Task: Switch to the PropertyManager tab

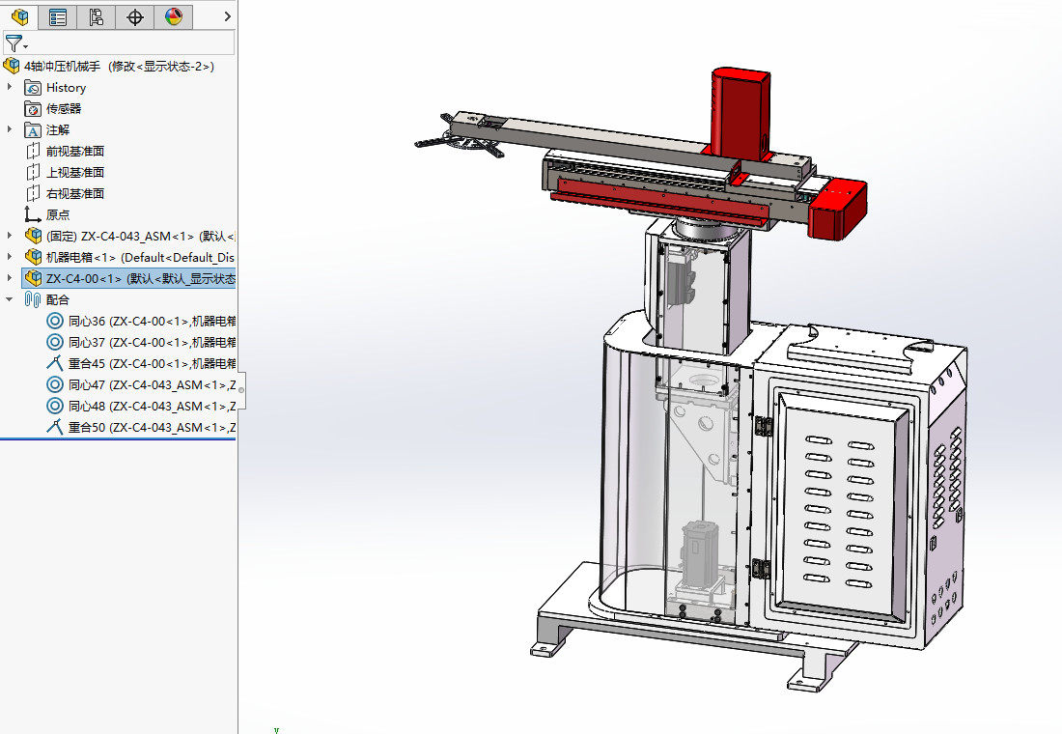Action: tap(58, 17)
